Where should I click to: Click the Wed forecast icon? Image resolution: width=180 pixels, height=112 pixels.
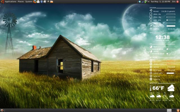pyautogui.click(x=152, y=96)
